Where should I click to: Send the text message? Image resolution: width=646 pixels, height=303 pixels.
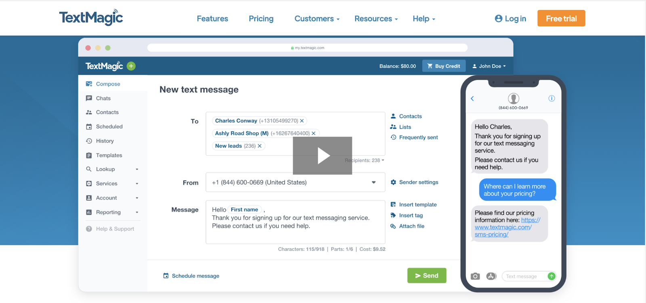click(427, 276)
